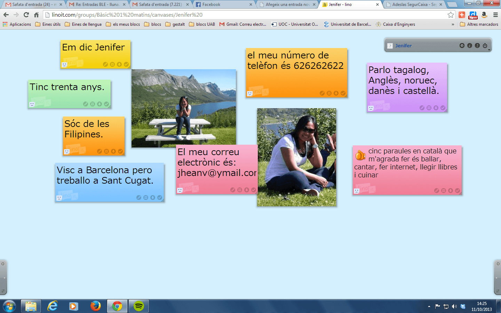
Task: Open canvas info icon in Jenifer panel
Action: click(469, 46)
